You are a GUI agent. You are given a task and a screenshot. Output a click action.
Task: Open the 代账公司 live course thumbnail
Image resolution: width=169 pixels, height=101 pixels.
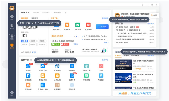pos(123,65)
